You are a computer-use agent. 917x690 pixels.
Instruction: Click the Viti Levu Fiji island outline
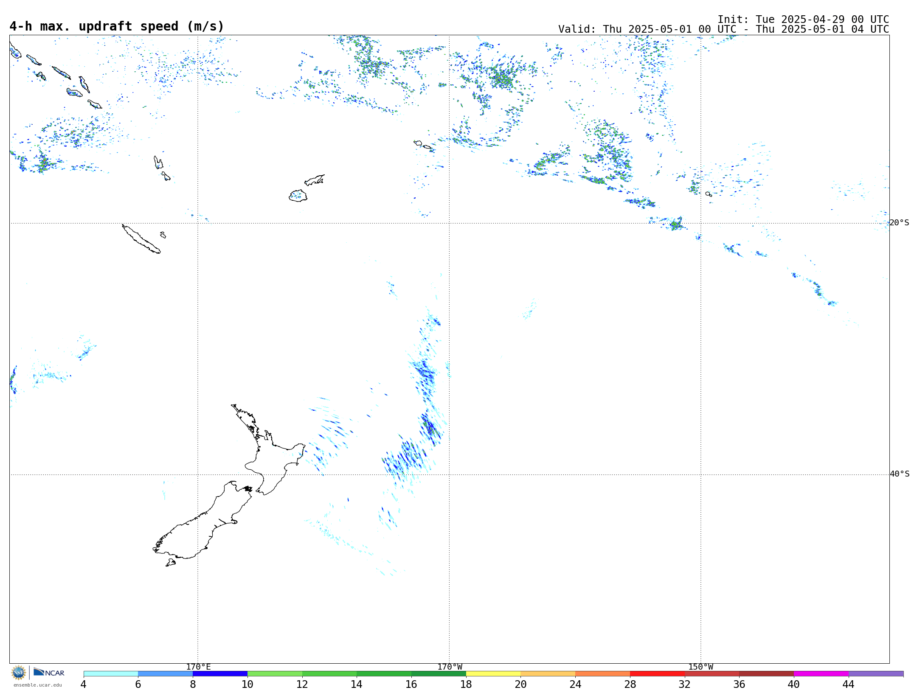point(298,196)
